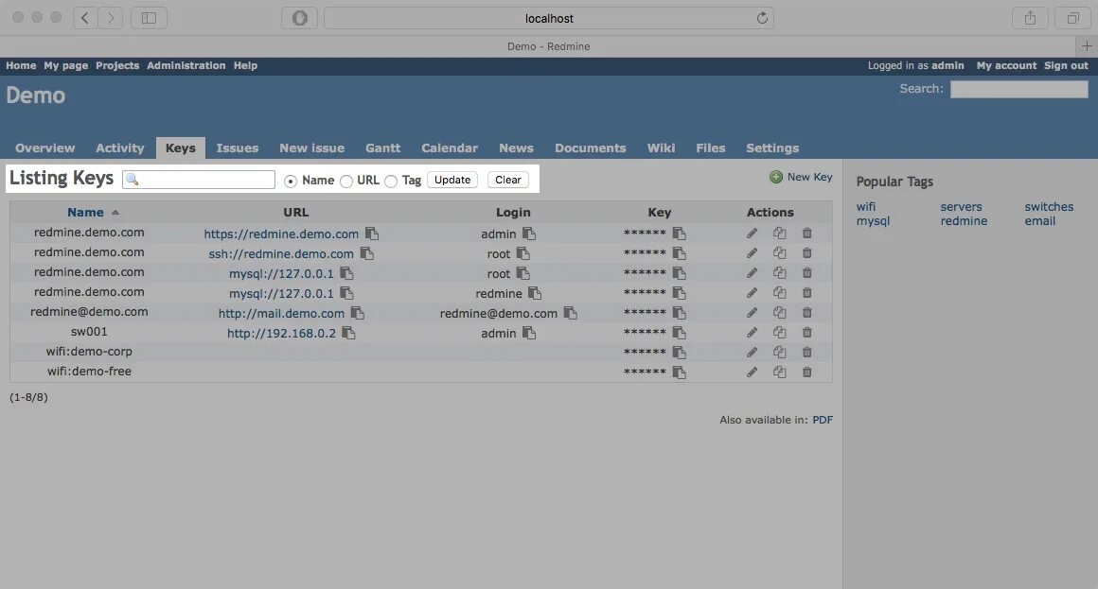Delete wifi:demo-free using the trash icon

tap(806, 371)
